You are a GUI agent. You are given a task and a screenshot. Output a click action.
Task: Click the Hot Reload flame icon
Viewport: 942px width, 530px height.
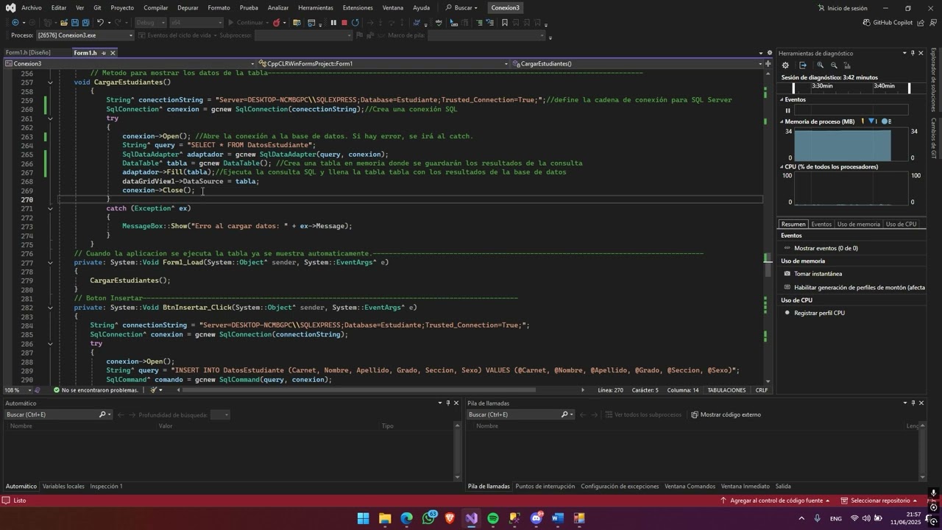coord(277,23)
